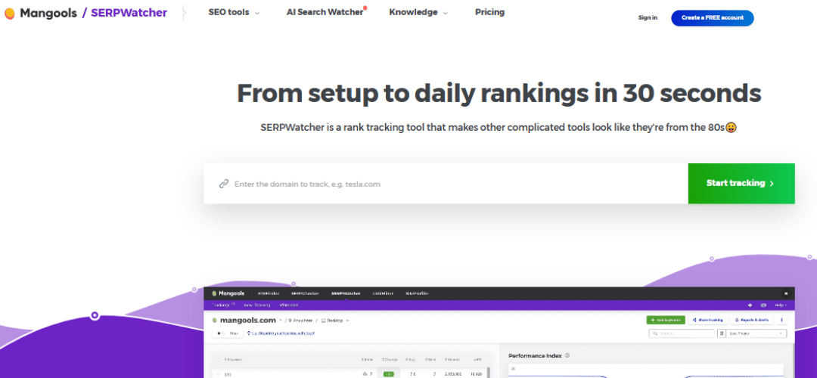Screen dimensions: 817x378
Task: Sort by the Change column header in preview
Action: pos(390,359)
